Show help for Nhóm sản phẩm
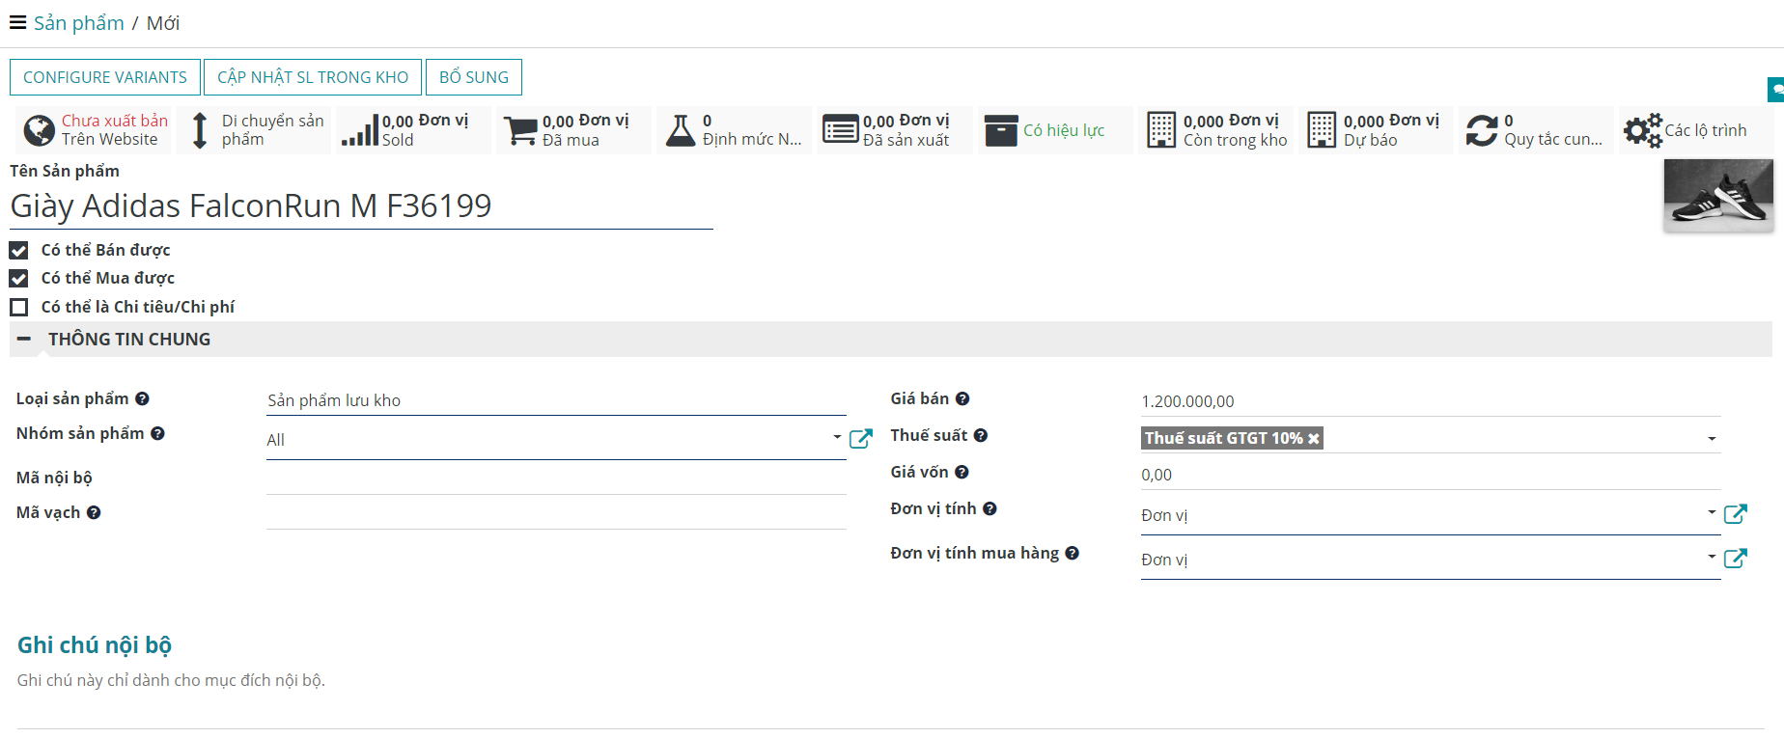 (157, 433)
